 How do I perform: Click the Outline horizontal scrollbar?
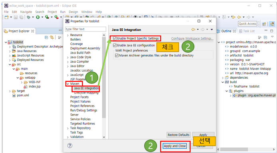[x=234, y=149]
